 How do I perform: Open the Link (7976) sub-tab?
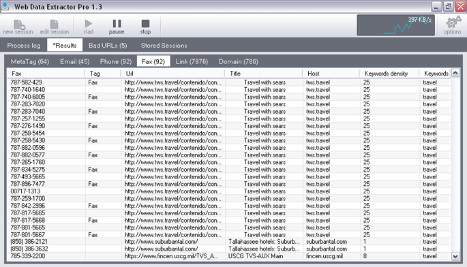click(x=192, y=61)
